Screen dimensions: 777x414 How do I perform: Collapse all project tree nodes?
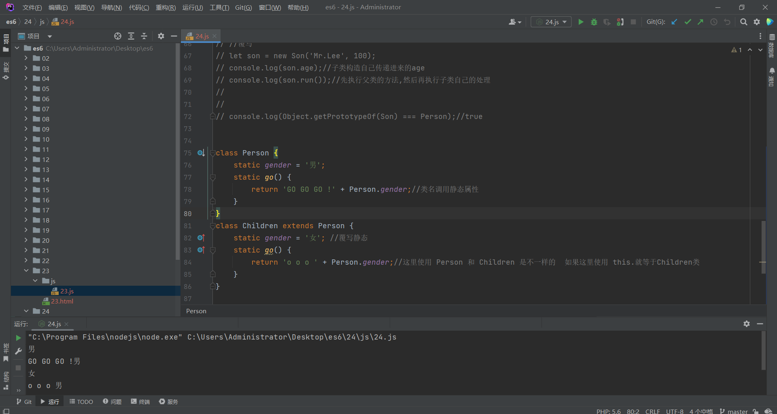pyautogui.click(x=144, y=36)
